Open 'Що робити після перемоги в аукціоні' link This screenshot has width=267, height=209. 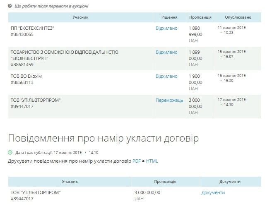point(51,6)
